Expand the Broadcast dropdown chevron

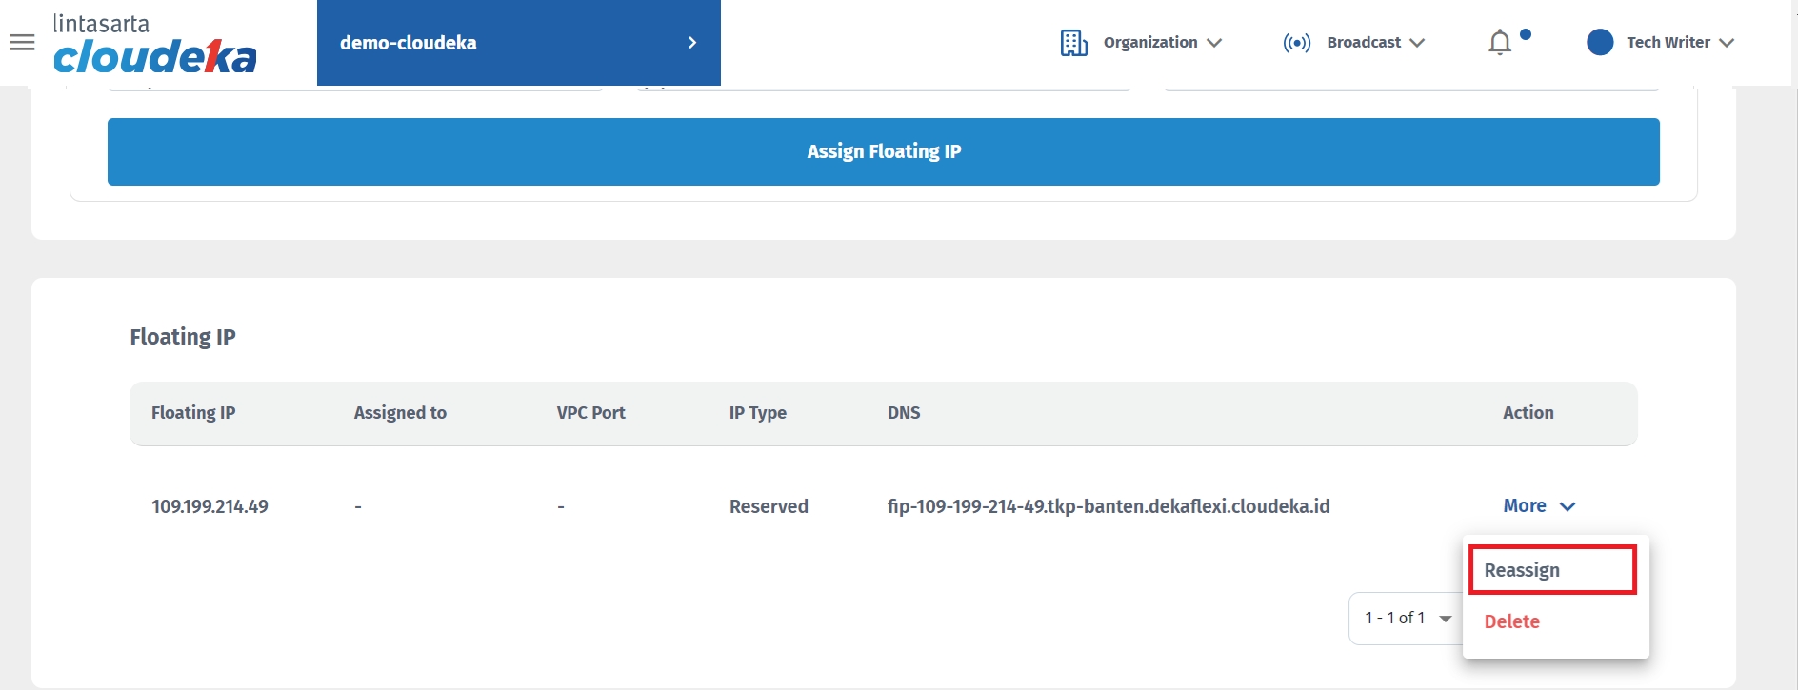pos(1417,43)
